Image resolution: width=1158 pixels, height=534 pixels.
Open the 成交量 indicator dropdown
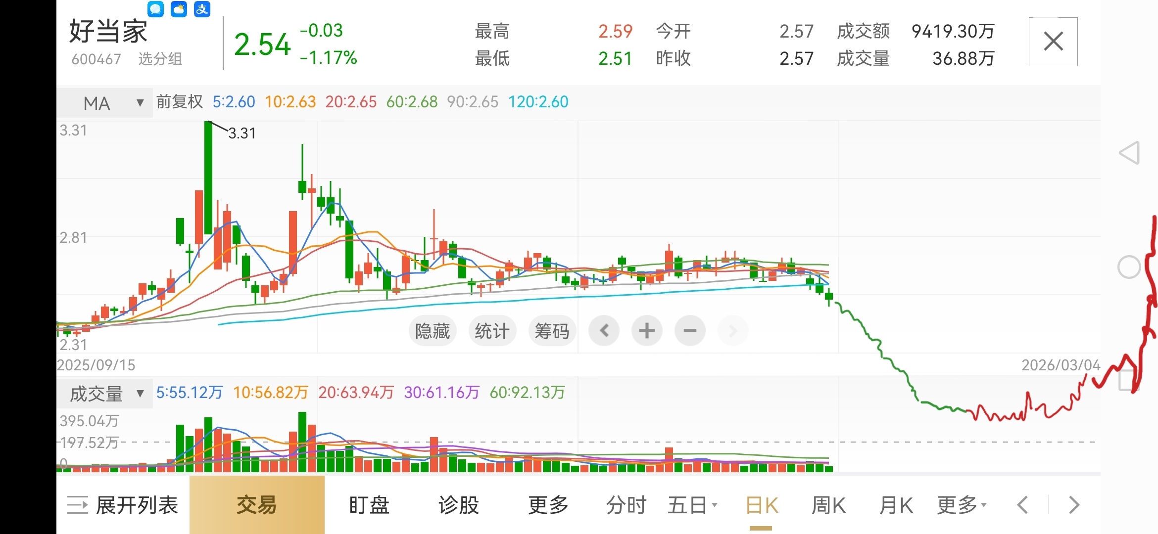click(104, 394)
